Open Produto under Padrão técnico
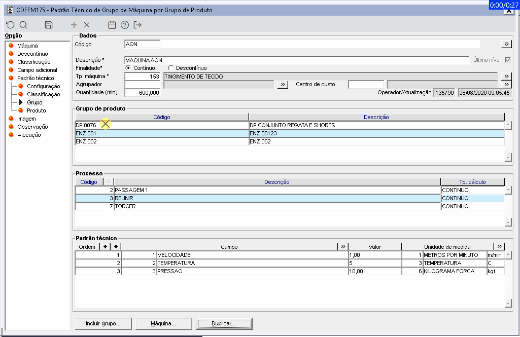This screenshot has height=337, width=520. pyautogui.click(x=36, y=110)
